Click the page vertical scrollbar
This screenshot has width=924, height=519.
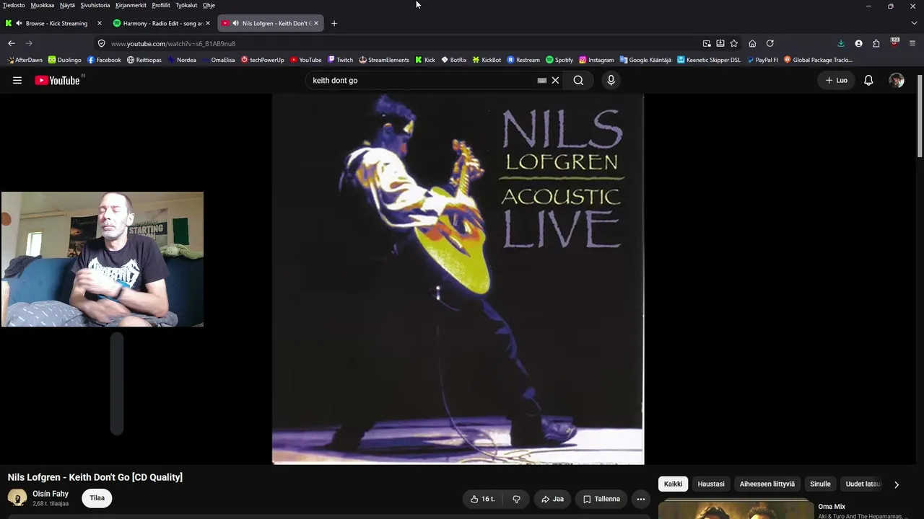click(x=920, y=115)
